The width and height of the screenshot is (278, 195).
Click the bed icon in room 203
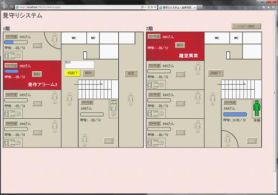click(x=156, y=113)
